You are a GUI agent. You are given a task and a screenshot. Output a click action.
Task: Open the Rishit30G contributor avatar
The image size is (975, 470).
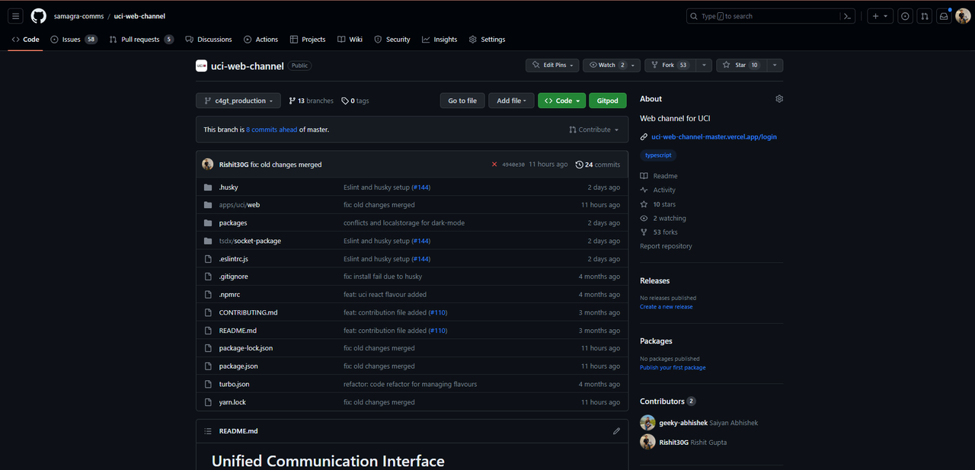pyautogui.click(x=647, y=442)
